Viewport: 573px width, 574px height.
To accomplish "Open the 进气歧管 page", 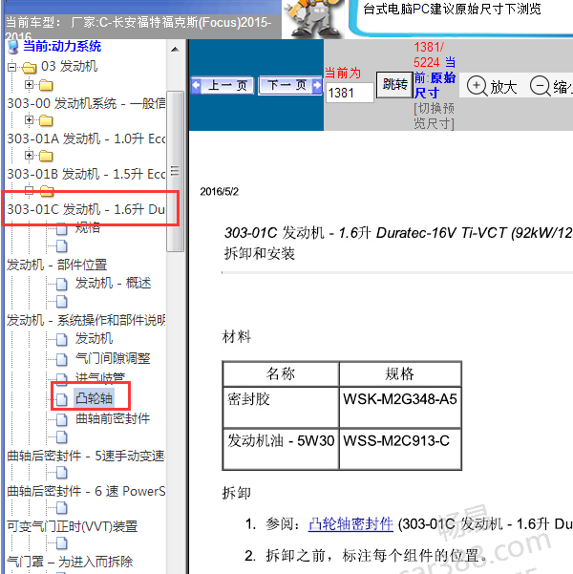I will click(100, 377).
